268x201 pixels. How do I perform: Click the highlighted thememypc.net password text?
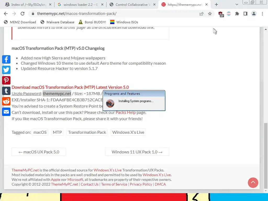click(x=57, y=93)
